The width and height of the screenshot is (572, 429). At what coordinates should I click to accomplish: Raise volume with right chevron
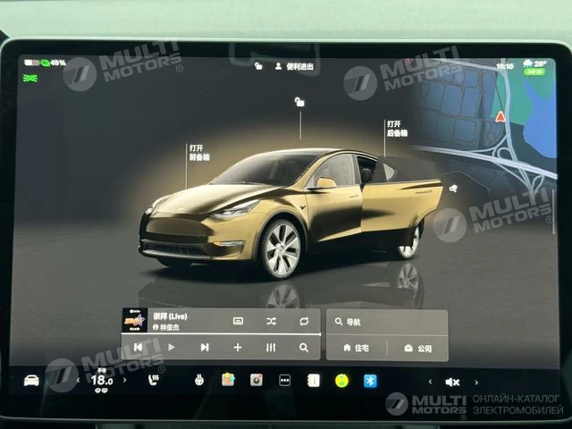[x=476, y=383]
